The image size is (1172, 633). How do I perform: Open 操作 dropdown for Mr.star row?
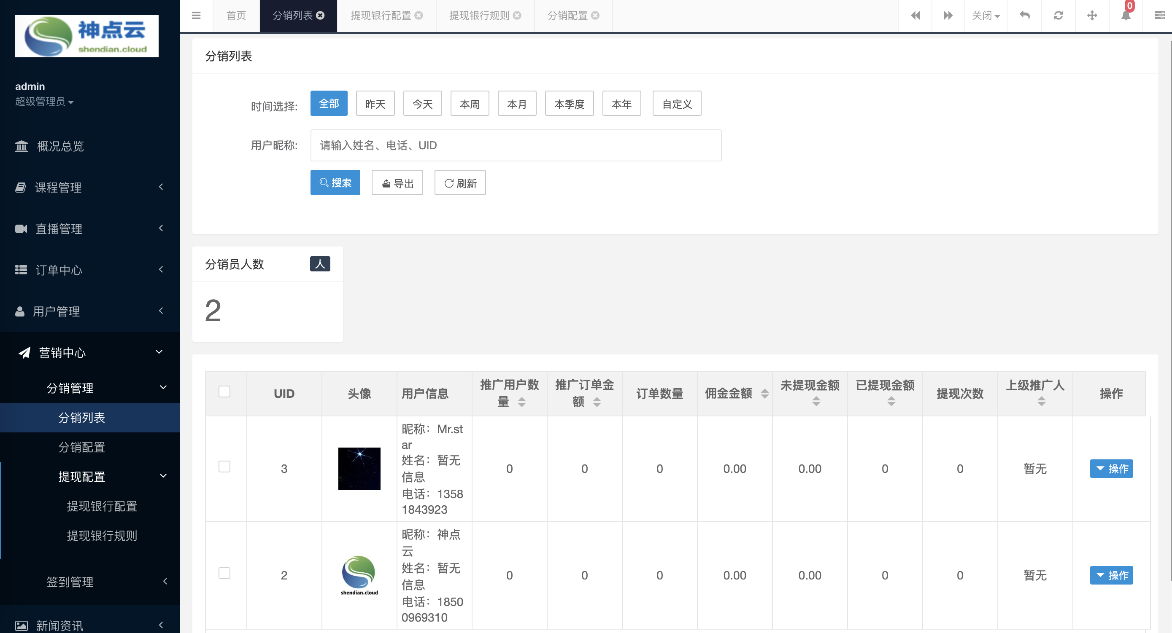(x=1111, y=469)
